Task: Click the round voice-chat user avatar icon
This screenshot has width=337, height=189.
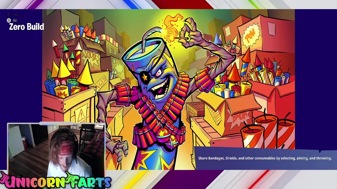Action: tap(9, 20)
